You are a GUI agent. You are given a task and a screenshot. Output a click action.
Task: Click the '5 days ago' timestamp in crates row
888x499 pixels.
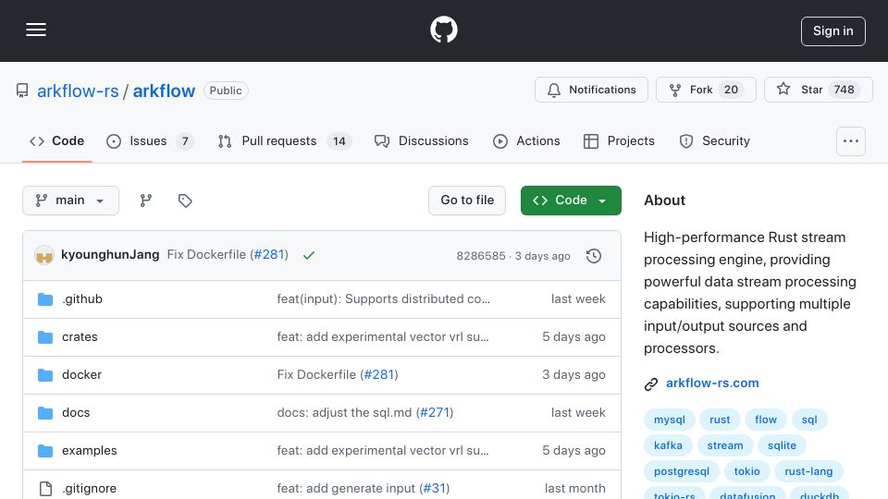(x=573, y=337)
